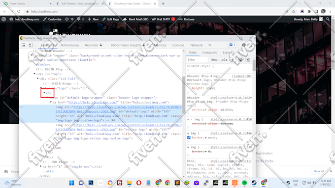This screenshot has width=335, height=188.
Task: Bookmark this page star icon
Action: [294, 11]
